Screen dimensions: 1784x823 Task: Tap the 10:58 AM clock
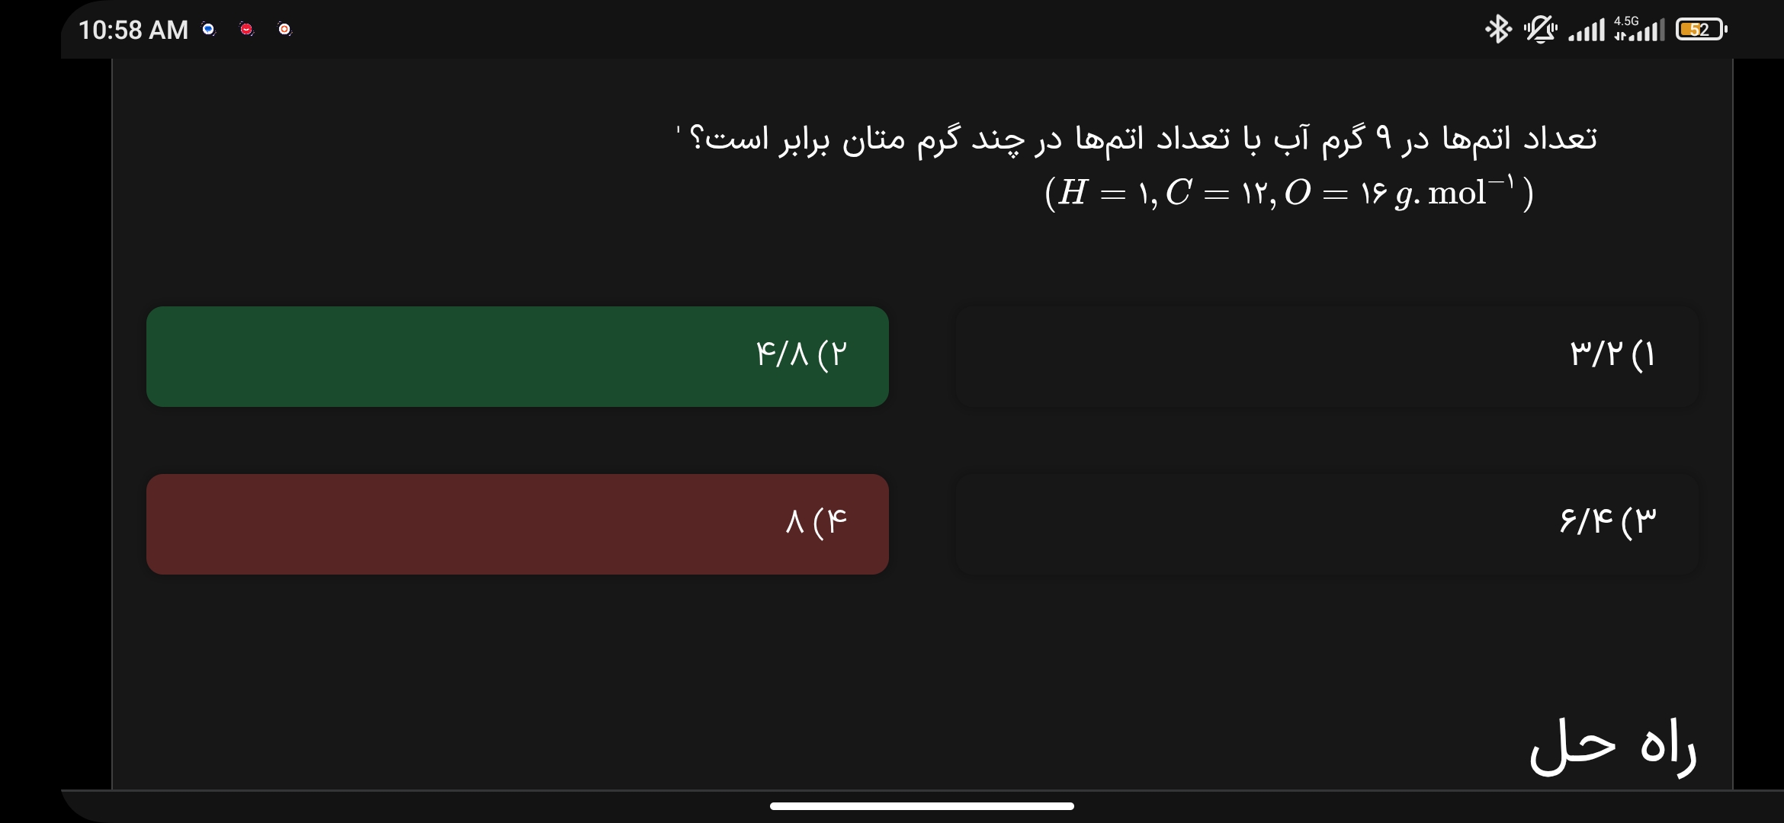(133, 30)
